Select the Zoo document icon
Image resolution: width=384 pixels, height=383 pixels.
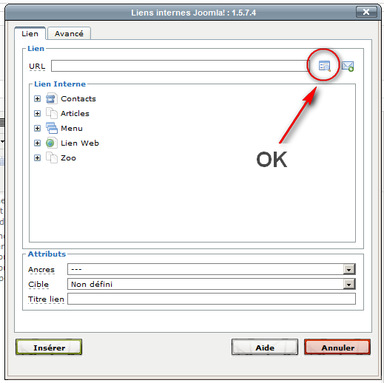click(51, 157)
